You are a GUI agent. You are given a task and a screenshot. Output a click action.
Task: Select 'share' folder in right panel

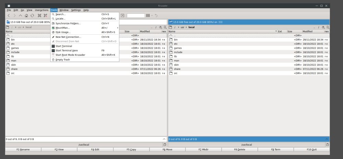point(249,69)
